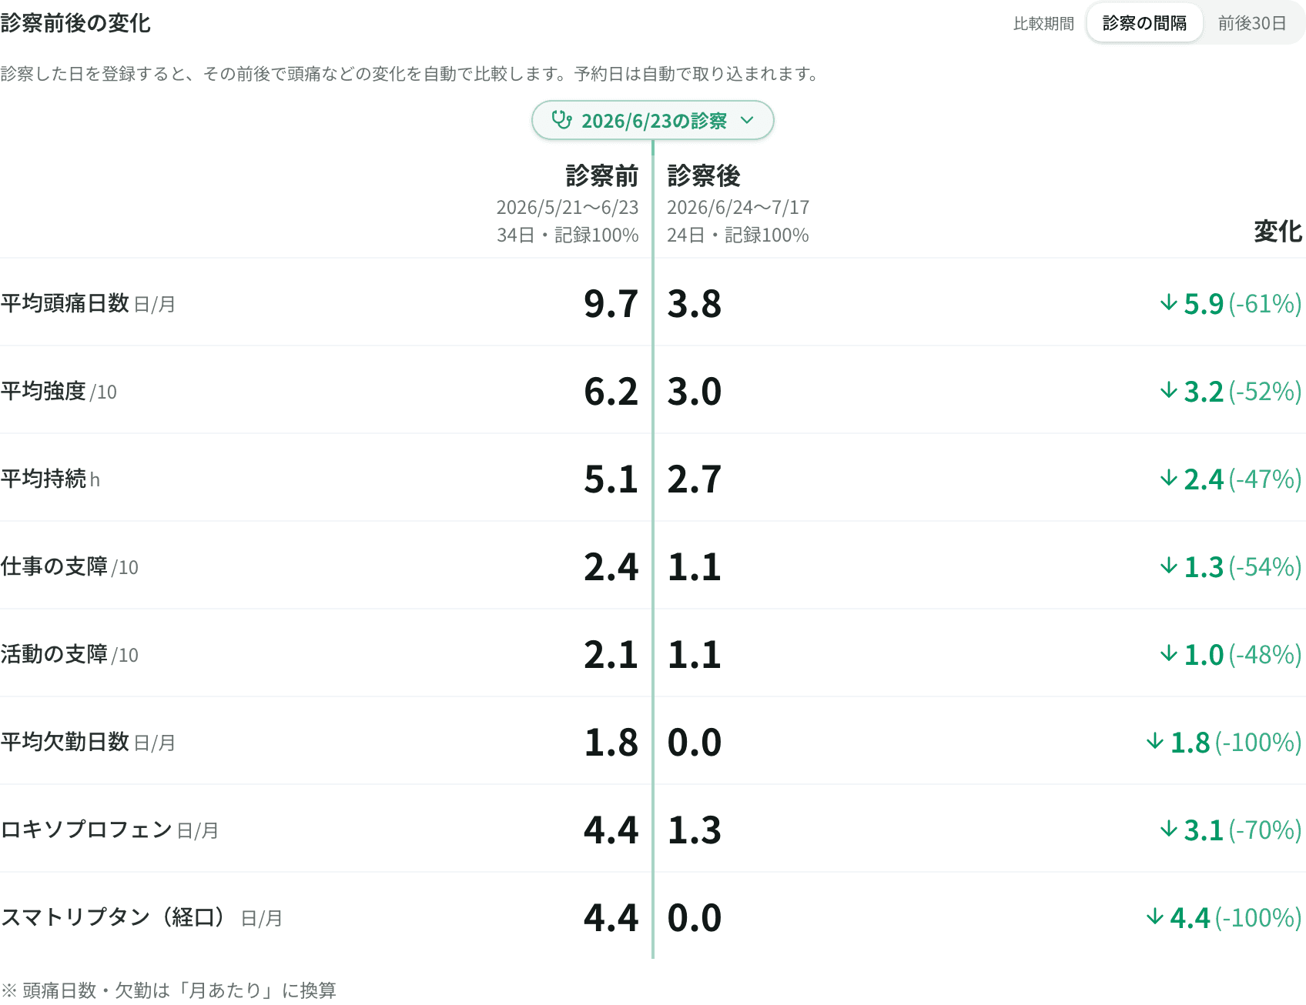Click the 1.8 absence days before value
This screenshot has width=1306, height=1005.
click(x=611, y=742)
